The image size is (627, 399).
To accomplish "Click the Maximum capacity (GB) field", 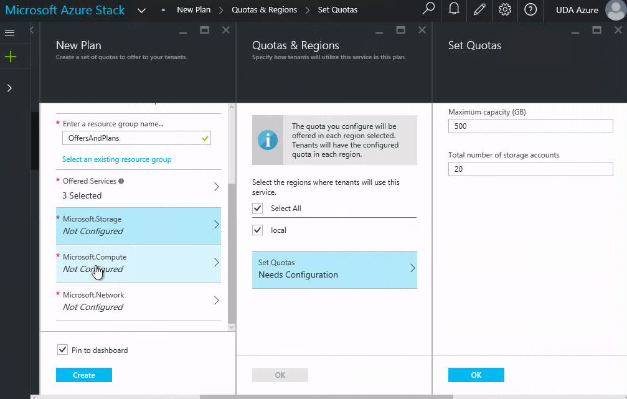I will (530, 126).
